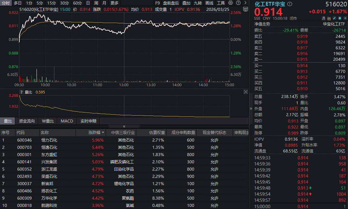Image resolution: width=348 pixels, height=209 pixels.
Task: Click the info icon next to 化工ETF华宝 title
Action: click(x=289, y=4)
